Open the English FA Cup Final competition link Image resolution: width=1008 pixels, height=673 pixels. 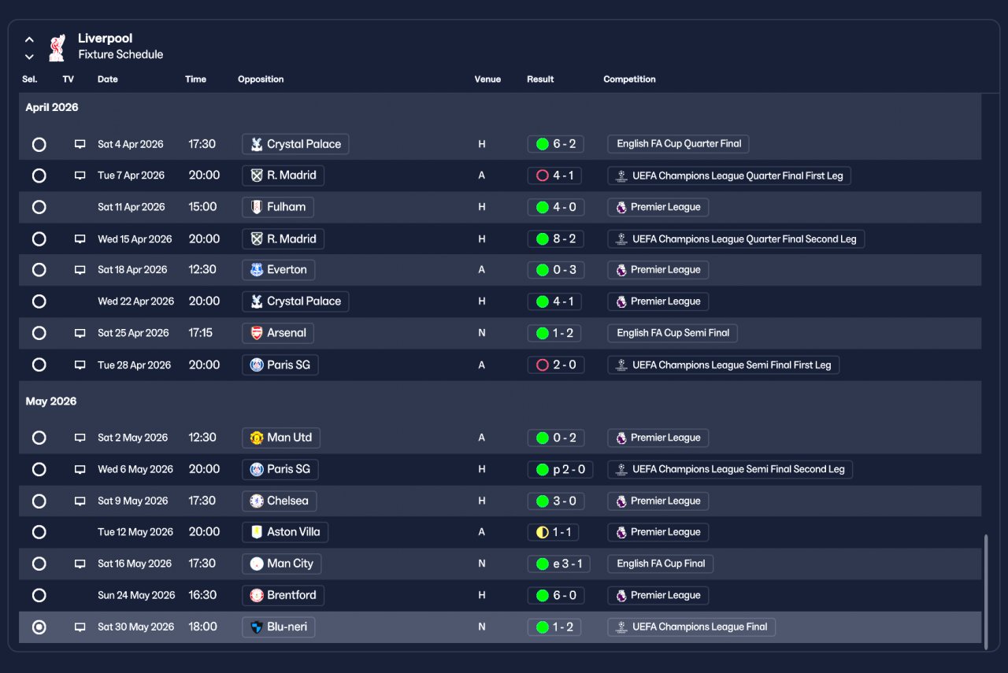click(x=661, y=564)
